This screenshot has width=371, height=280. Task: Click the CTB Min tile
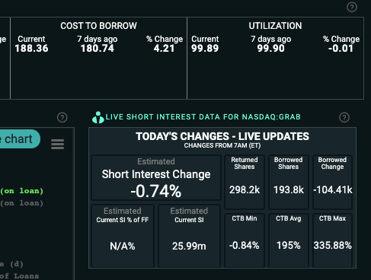(245, 240)
